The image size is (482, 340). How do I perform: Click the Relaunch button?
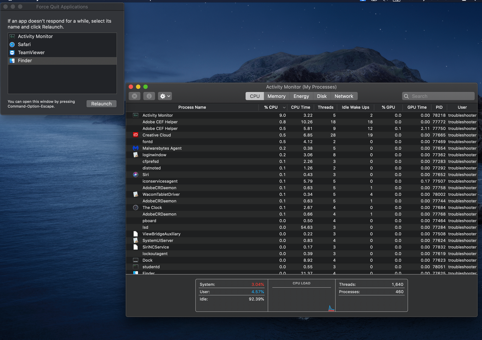point(101,103)
